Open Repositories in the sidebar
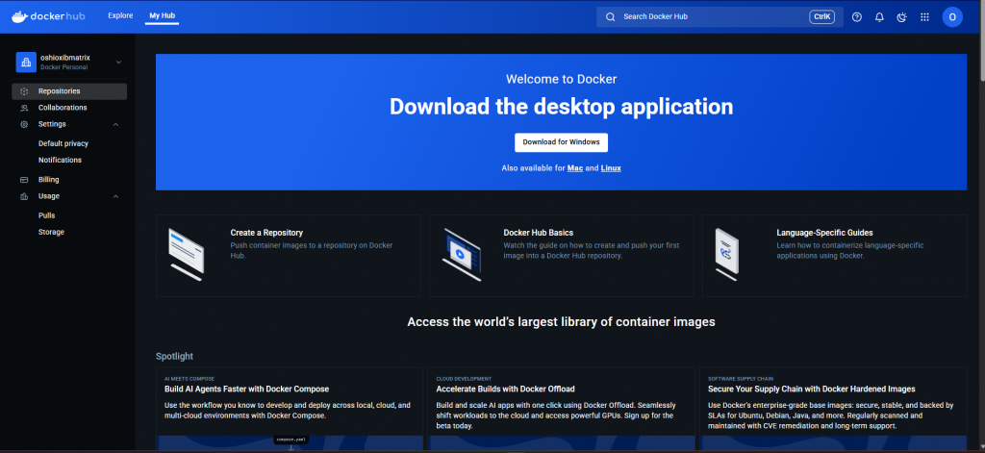The height and width of the screenshot is (453, 985). pos(69,91)
